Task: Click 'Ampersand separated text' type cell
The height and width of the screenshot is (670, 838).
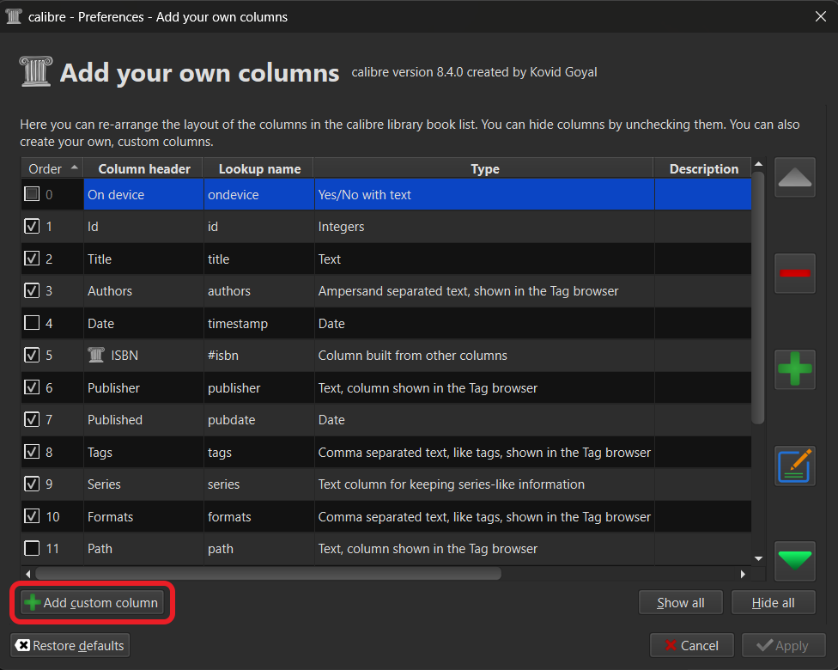Action: coord(484,291)
